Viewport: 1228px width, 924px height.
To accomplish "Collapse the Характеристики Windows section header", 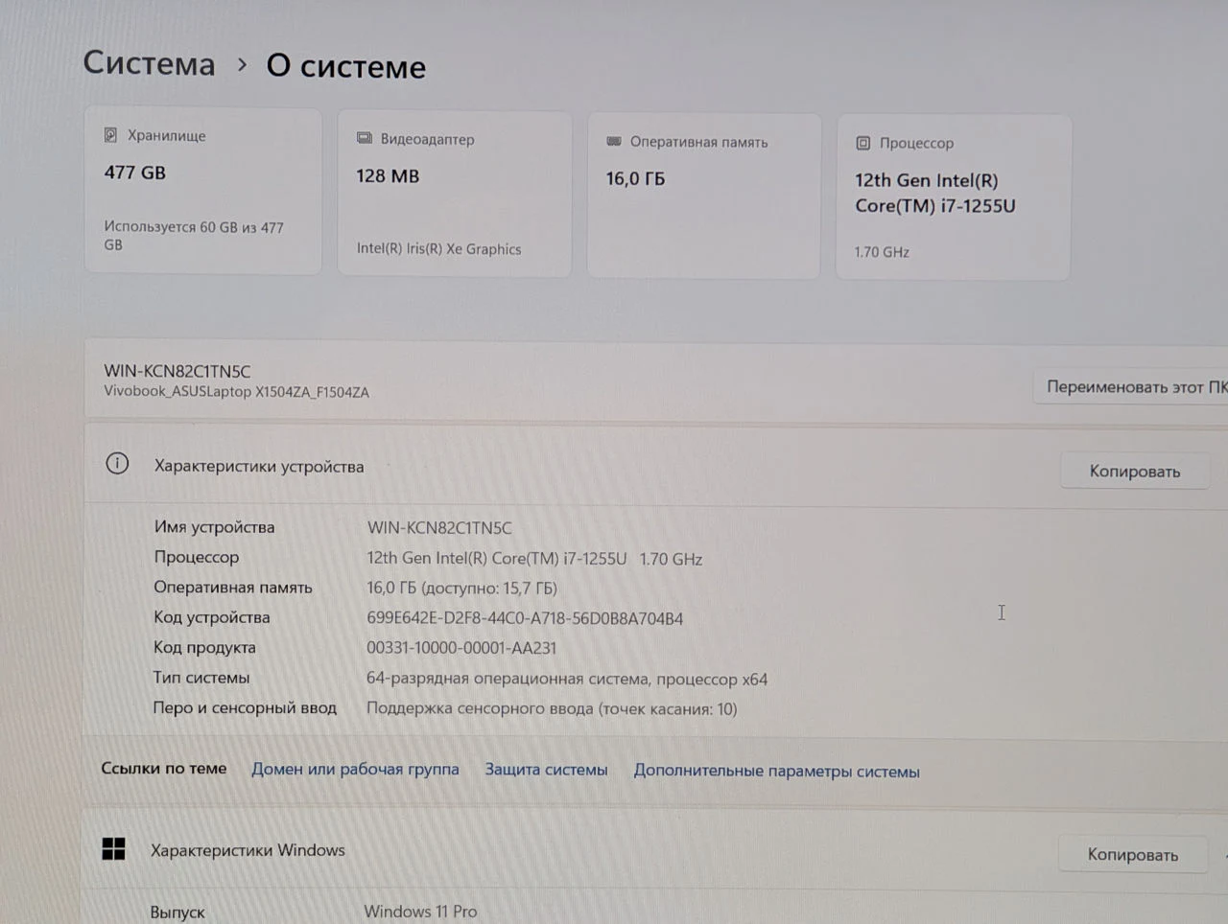I will point(656,851).
